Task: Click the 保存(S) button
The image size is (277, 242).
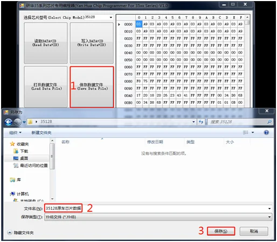Action: coord(221,231)
